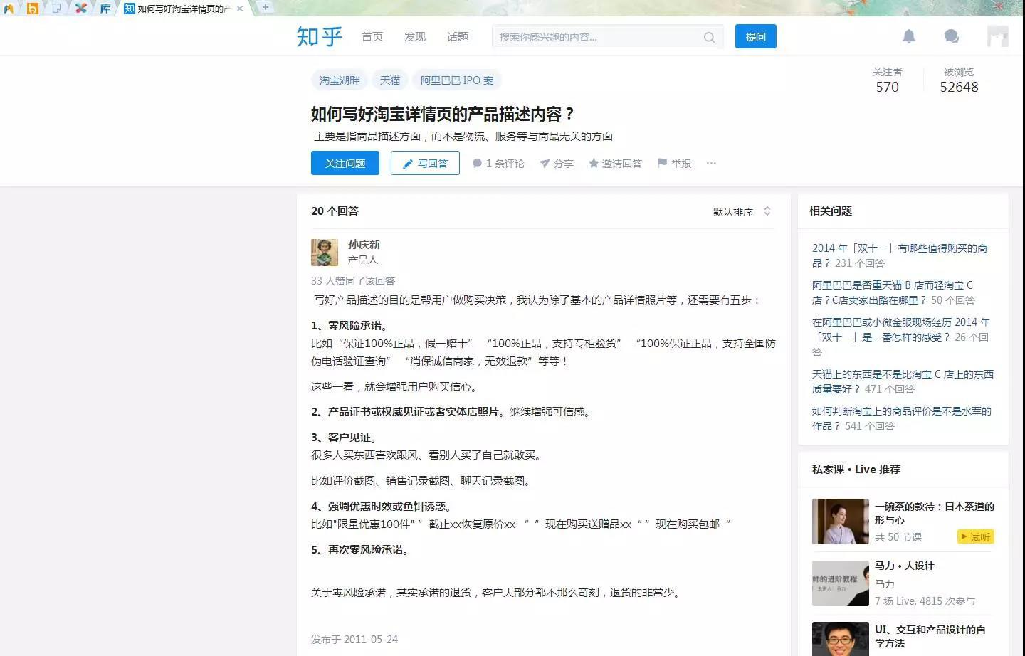Click the 20 个回答 heading
1025x656 pixels.
[335, 211]
